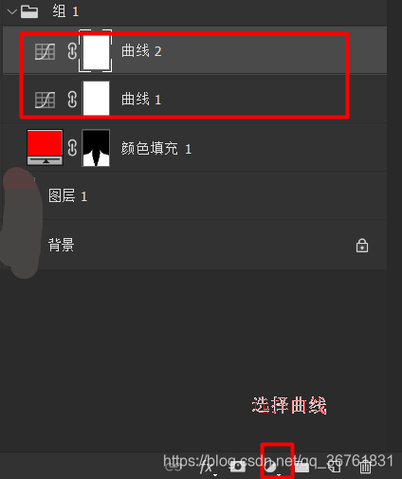Create a new group with folder button
The width and height of the screenshot is (402, 479).
pos(302,467)
